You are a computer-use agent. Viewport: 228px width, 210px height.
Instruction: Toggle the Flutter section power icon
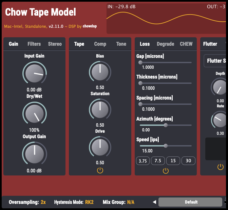click(221, 167)
